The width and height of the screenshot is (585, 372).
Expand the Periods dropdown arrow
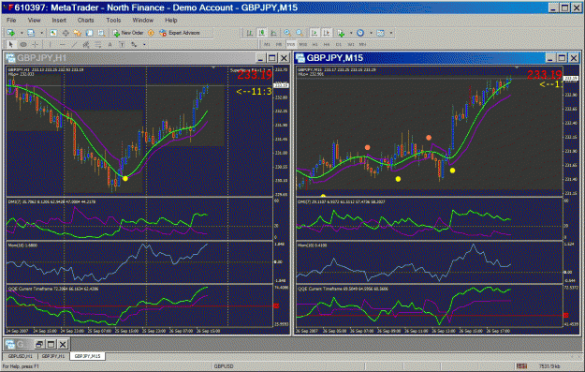pos(371,33)
